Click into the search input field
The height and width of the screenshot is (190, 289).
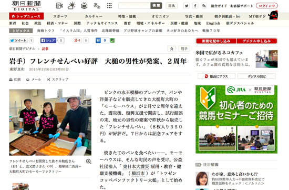(x=135, y=6)
